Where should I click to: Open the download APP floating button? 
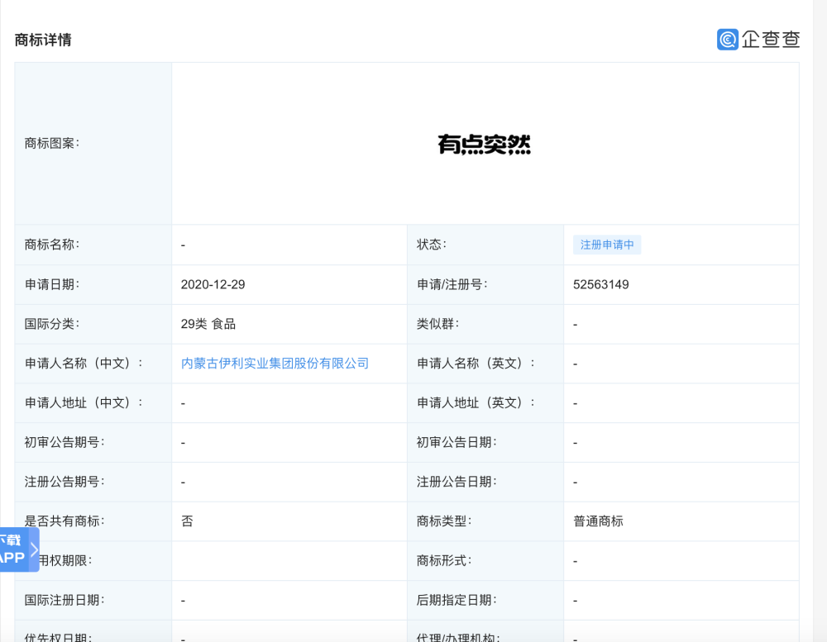pyautogui.click(x=20, y=549)
